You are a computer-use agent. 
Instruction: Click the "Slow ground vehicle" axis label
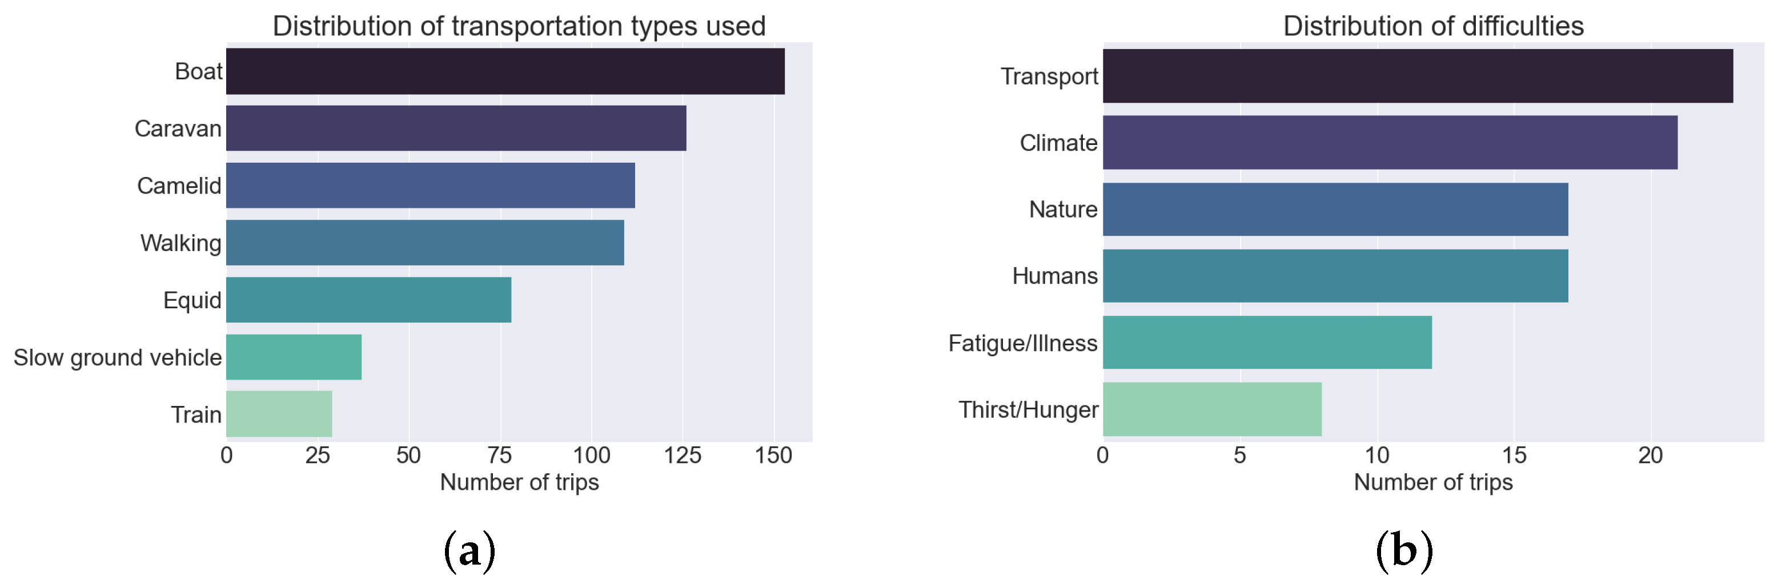coord(118,357)
